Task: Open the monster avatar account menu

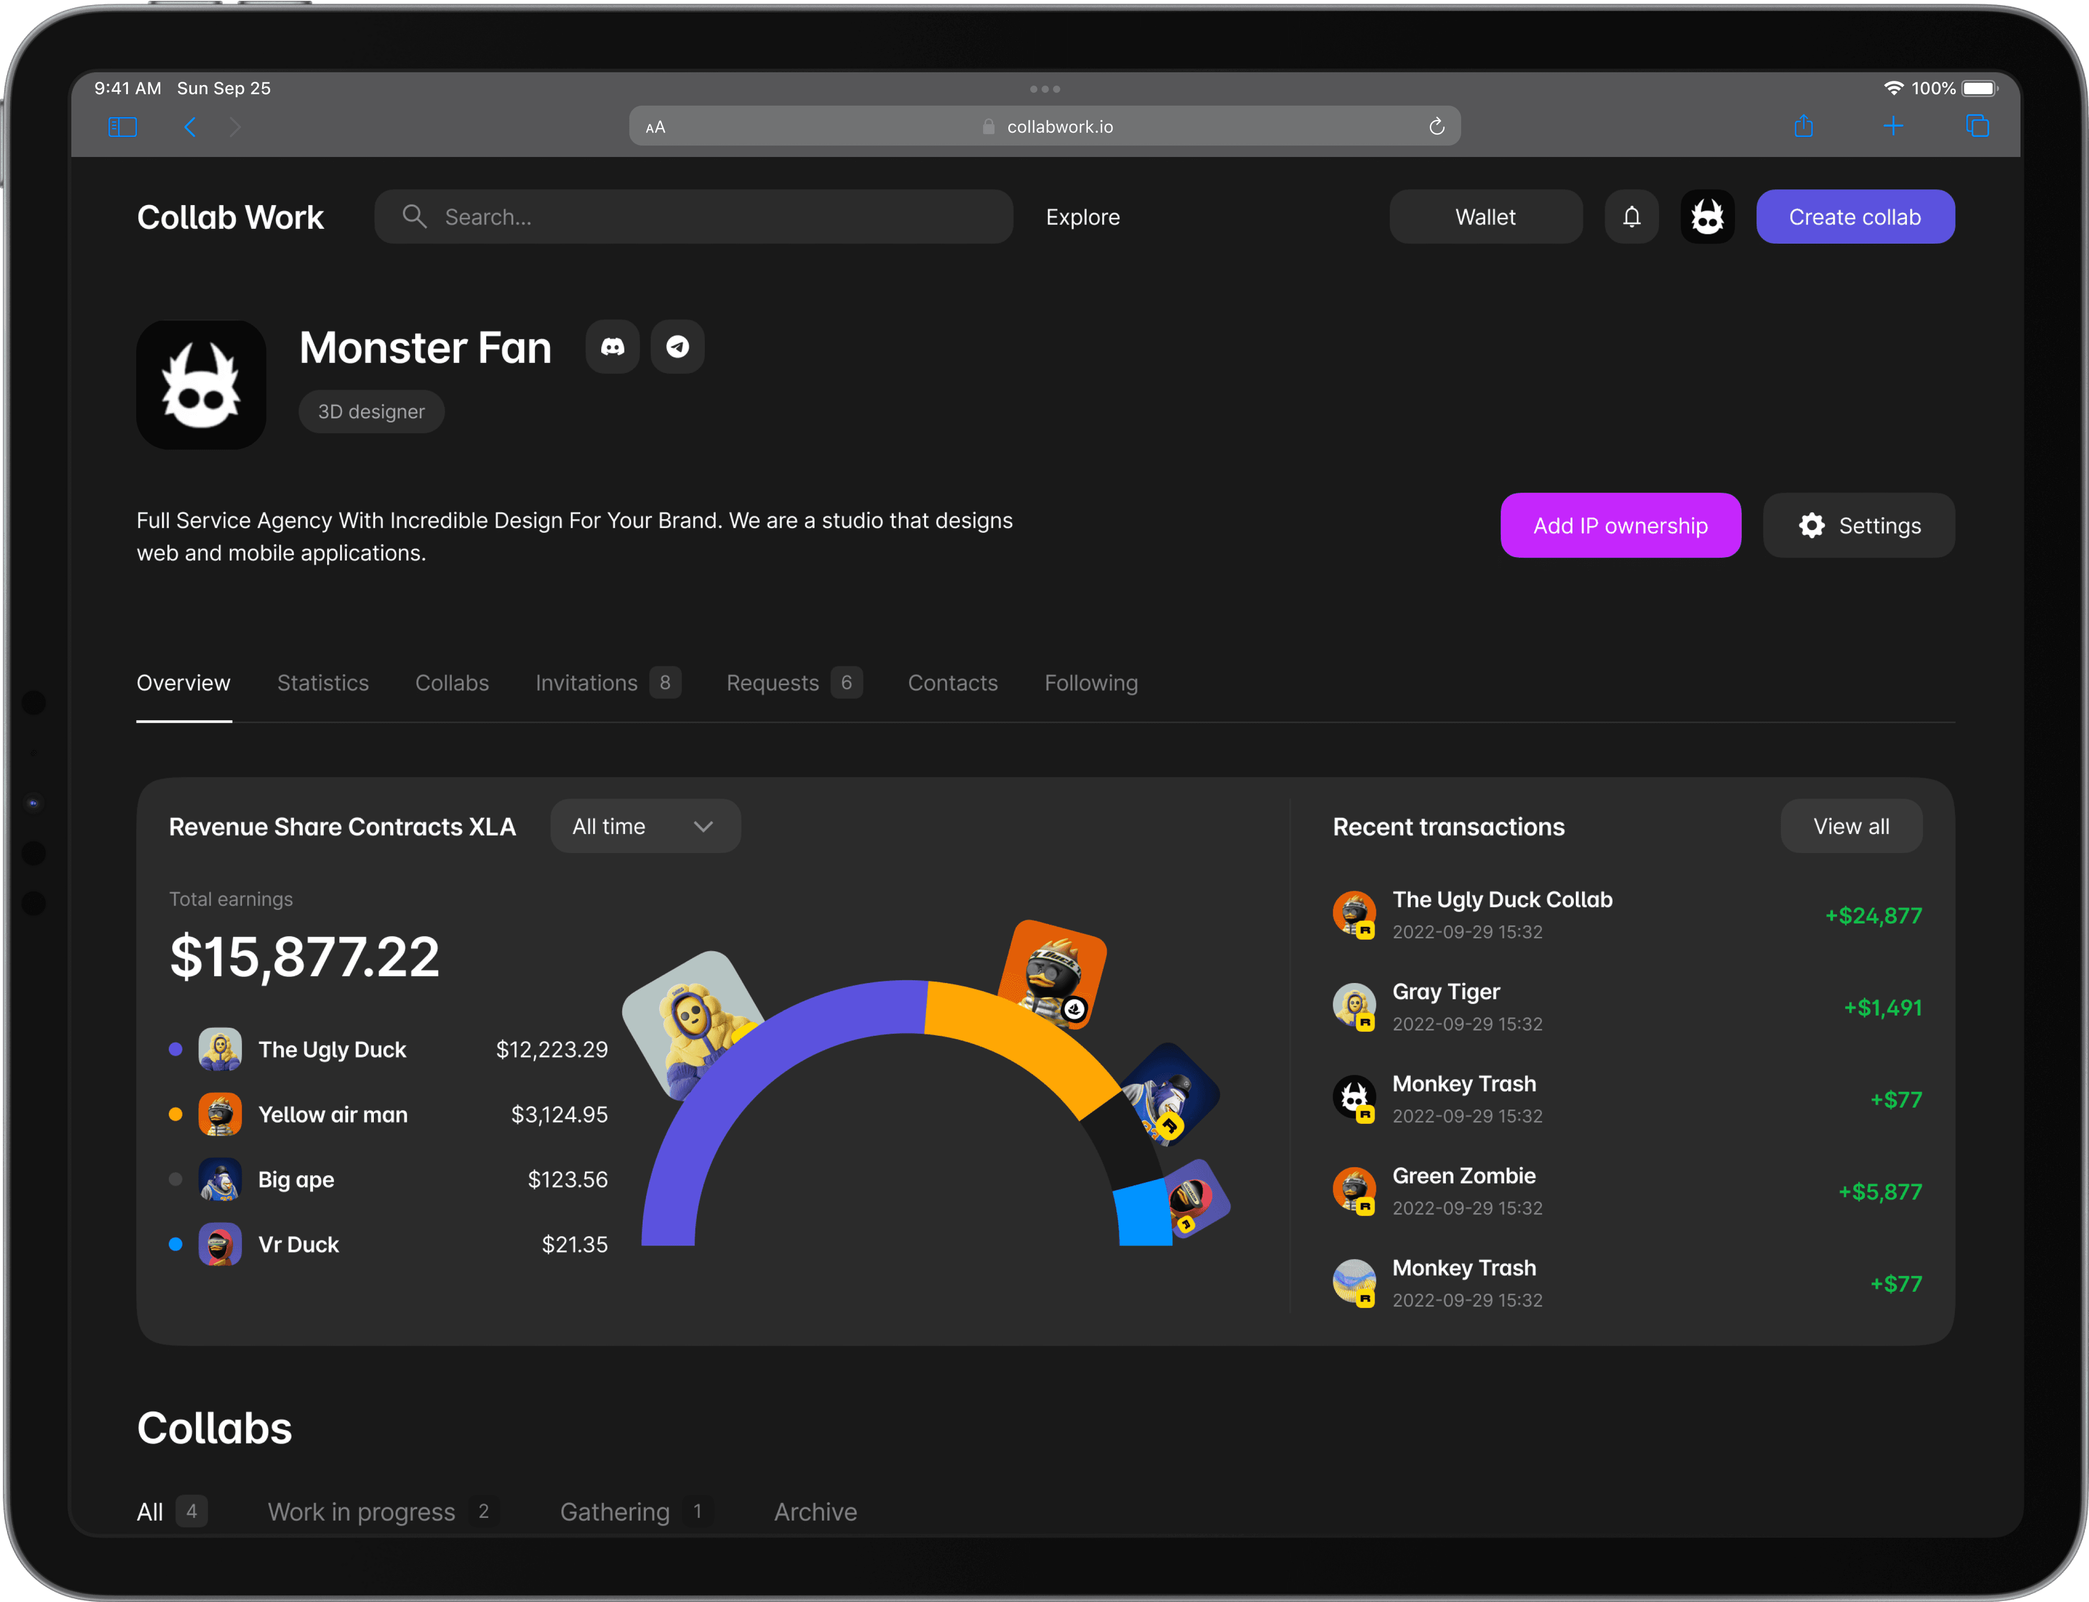Action: 1707,217
